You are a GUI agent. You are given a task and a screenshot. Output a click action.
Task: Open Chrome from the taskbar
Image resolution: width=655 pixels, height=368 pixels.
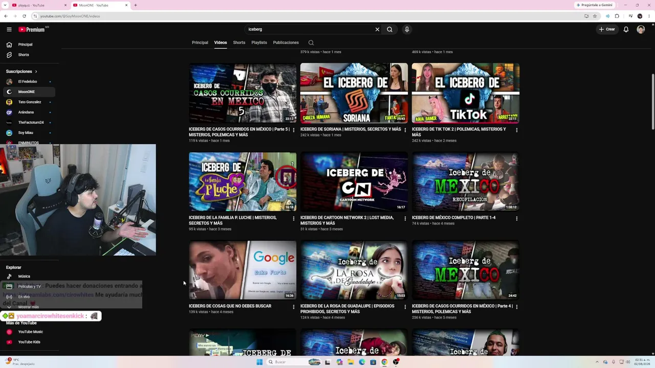coord(384,362)
